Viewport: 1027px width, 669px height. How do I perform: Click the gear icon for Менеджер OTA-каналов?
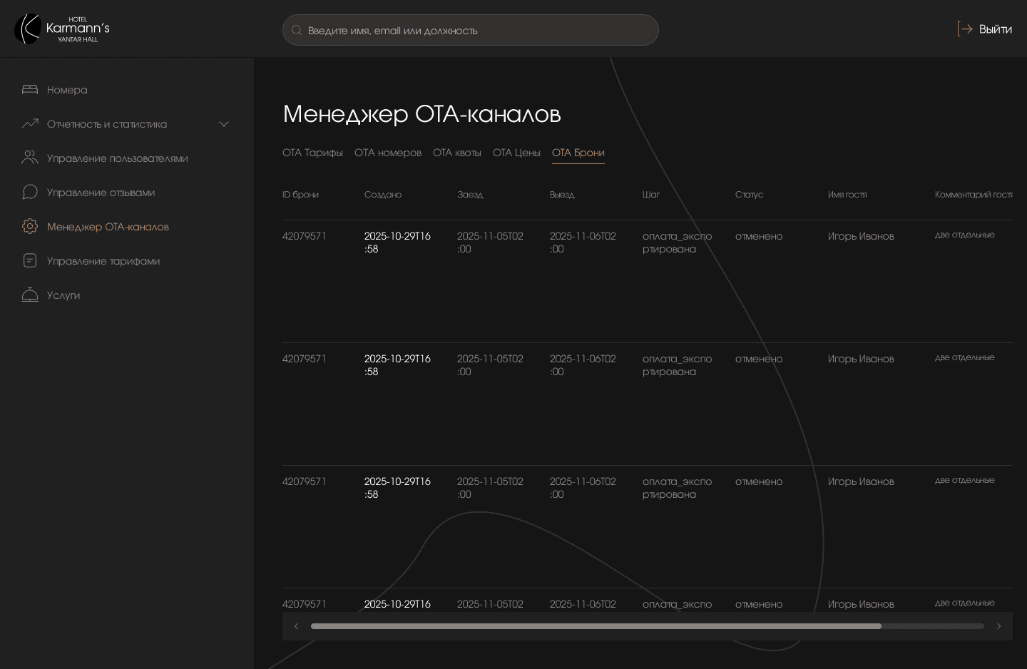point(30,227)
